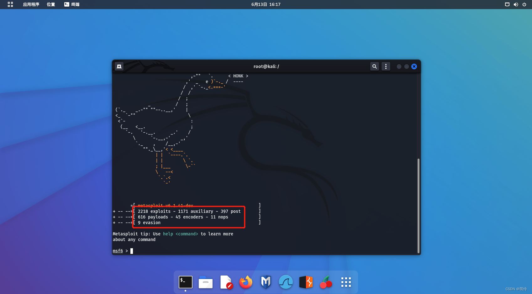Click the 'help' word in tip
This screenshot has height=294, width=532.
coord(168,234)
